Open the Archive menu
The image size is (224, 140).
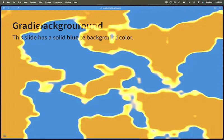pos(48,2)
